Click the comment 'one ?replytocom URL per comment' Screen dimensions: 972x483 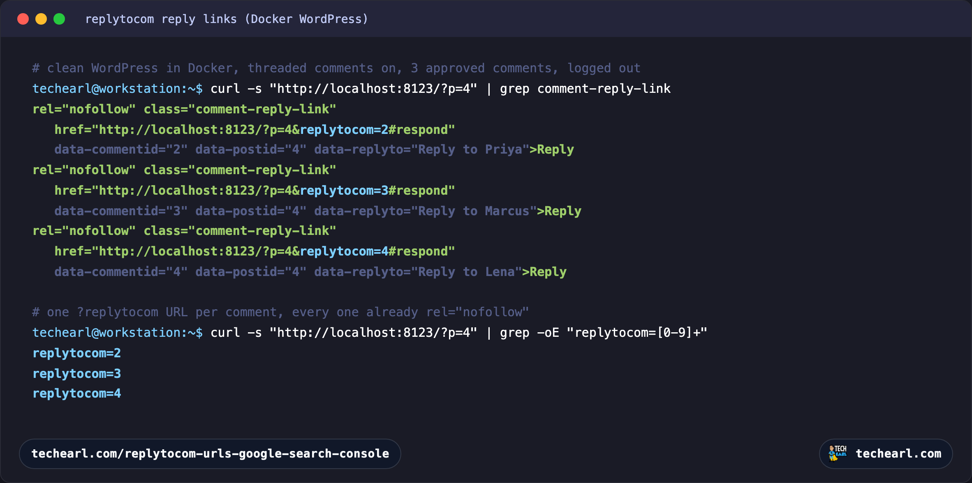[280, 312]
